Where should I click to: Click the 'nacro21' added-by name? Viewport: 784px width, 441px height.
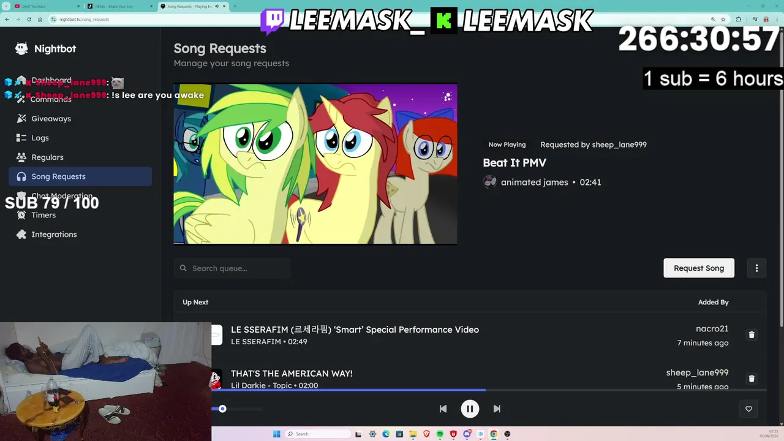point(712,329)
